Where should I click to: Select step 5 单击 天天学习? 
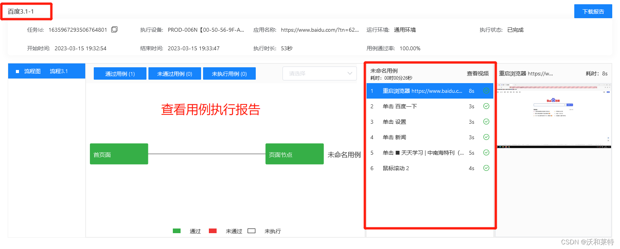click(430, 153)
